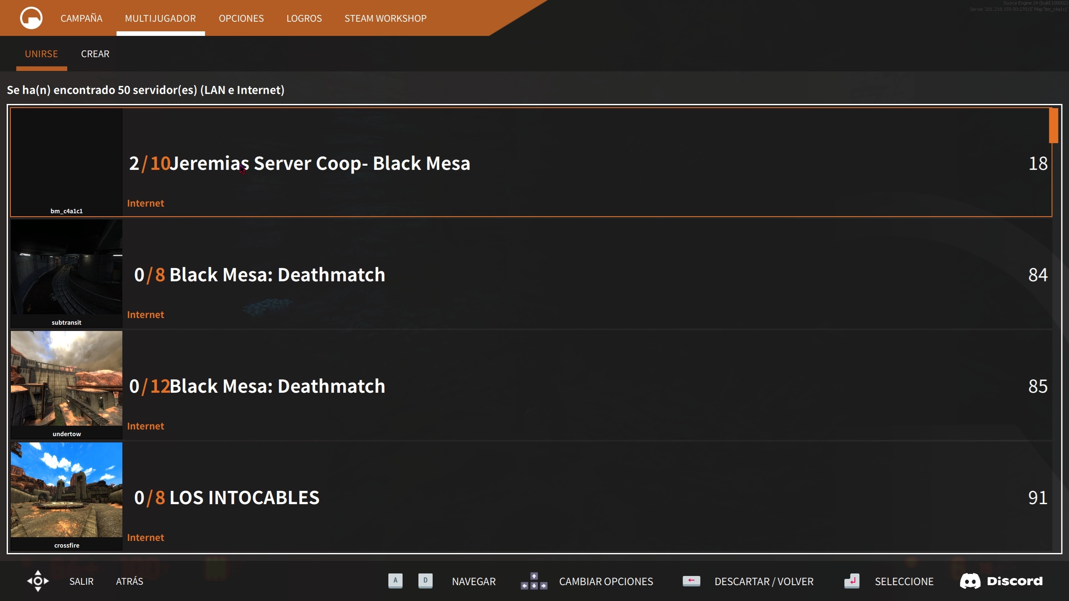The image size is (1069, 601).
Task: Open the Opciones menu
Action: pyautogui.click(x=241, y=18)
